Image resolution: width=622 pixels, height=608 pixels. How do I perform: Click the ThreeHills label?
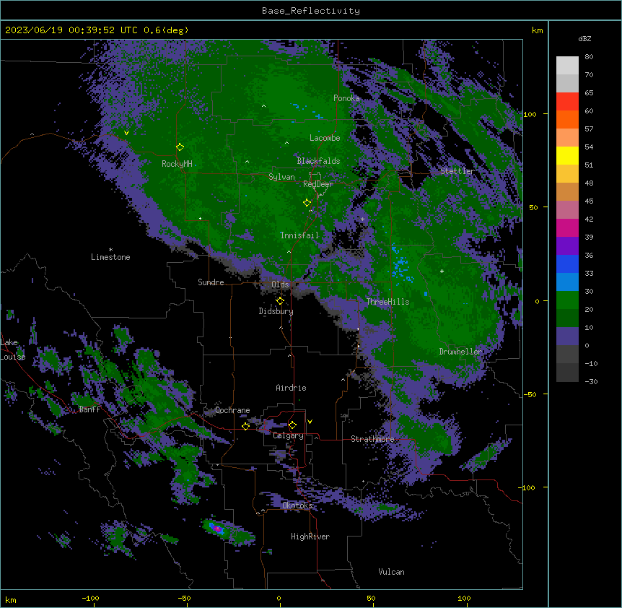(388, 302)
